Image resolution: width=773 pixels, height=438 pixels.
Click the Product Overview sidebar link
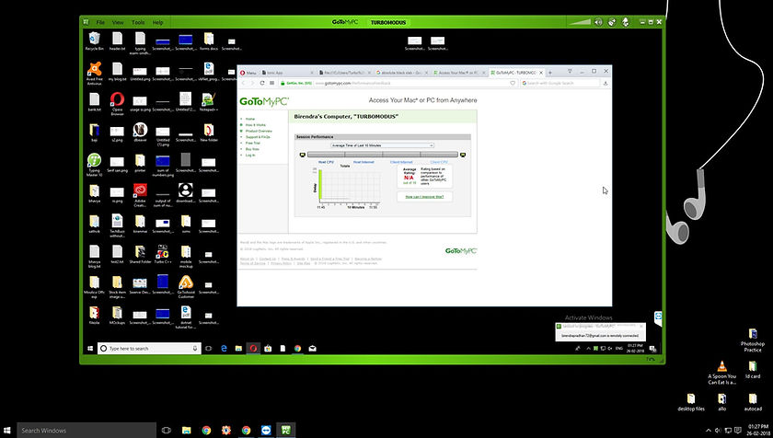tap(259, 131)
